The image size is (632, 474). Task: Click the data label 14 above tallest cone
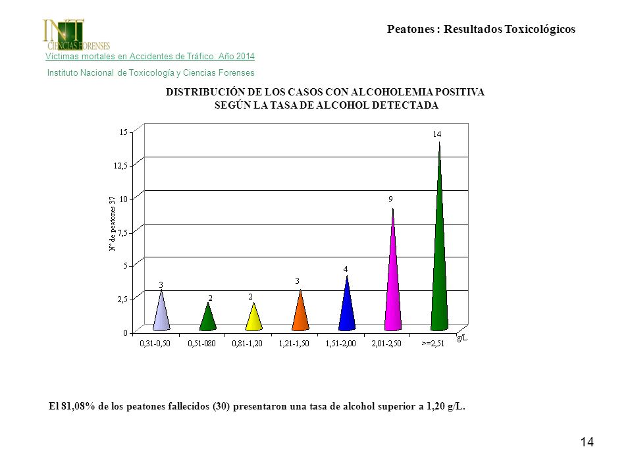point(437,134)
